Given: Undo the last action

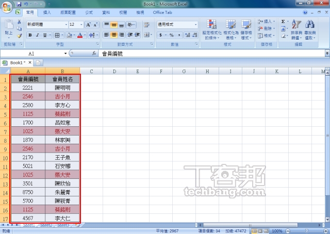Looking at the screenshot, I should tap(26, 4).
